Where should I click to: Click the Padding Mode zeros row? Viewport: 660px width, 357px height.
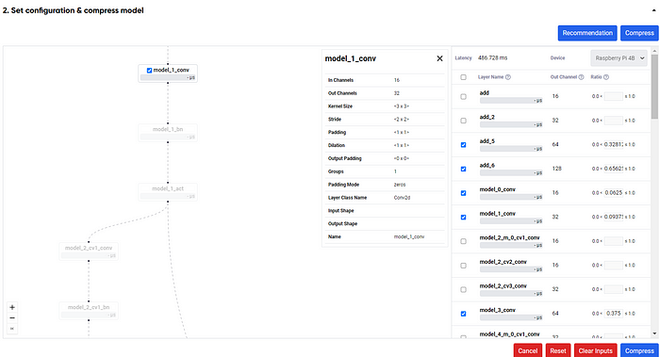pos(385,185)
